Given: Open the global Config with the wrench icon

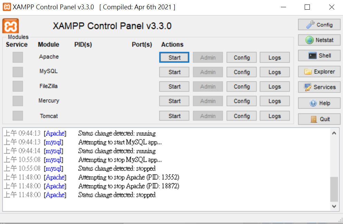Looking at the screenshot, I should [319, 25].
